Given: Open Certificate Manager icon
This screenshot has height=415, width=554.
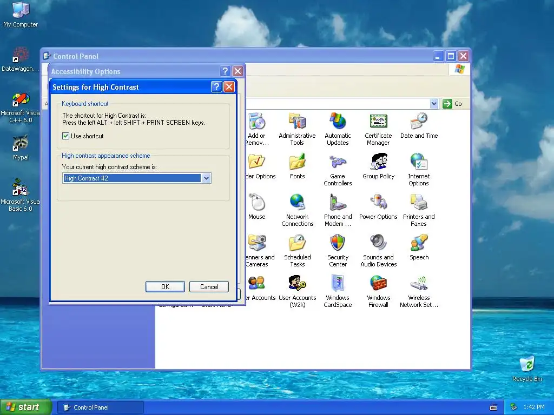Looking at the screenshot, I should point(378,129).
